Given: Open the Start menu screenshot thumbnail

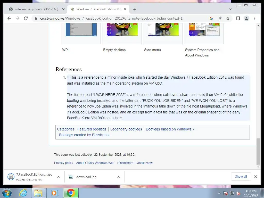Looking at the screenshot, I should pyautogui.click(x=163, y=30).
